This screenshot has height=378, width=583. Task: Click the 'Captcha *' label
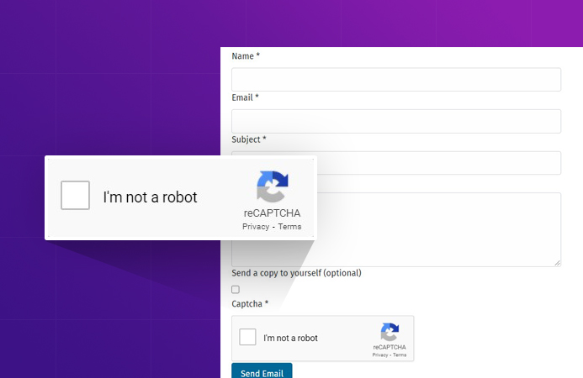click(x=250, y=304)
